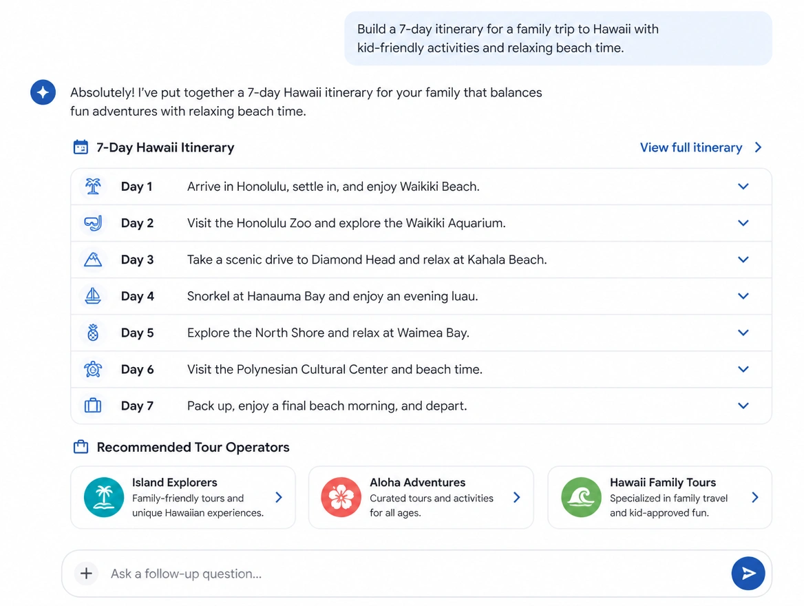804x606 pixels.
Task: Click the Island Explorers palm tree logo
Action: (x=104, y=497)
